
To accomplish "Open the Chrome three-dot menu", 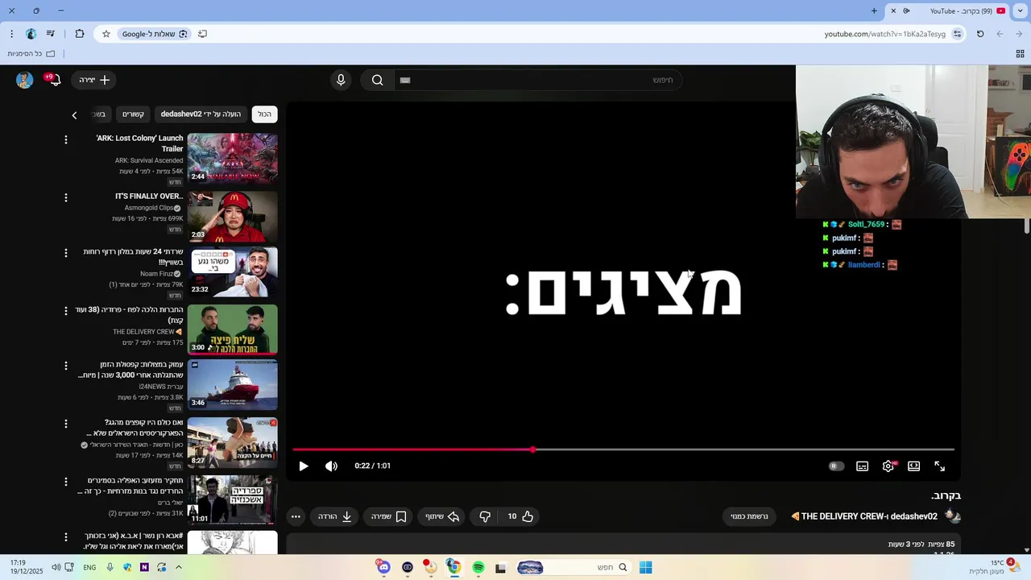I will [x=11, y=34].
